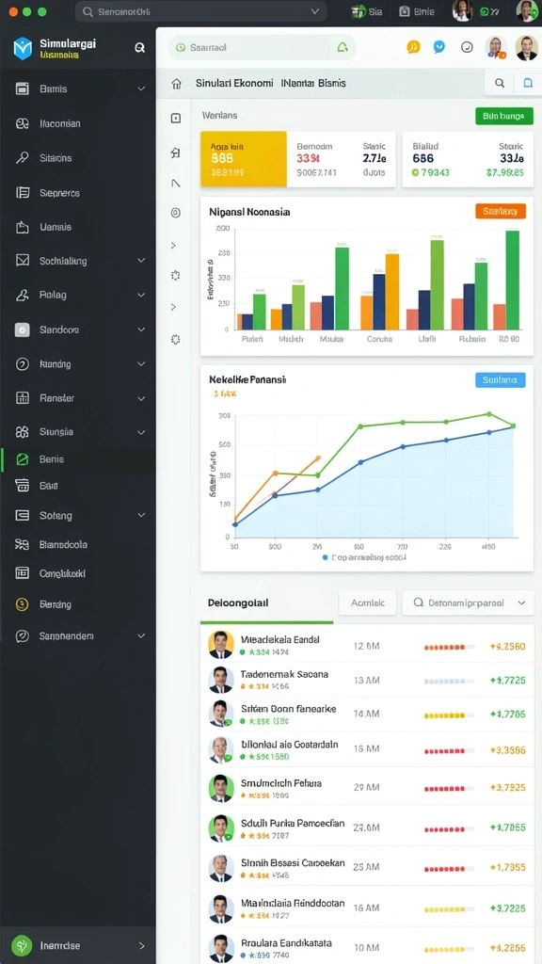Click the blue Ssutlana chart button
Screen dimensions: 542x964
[x=501, y=380]
